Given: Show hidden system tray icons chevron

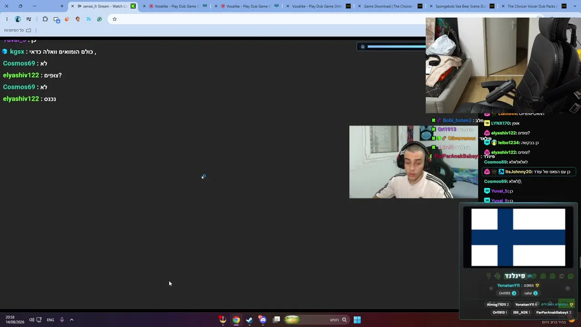Looking at the screenshot, I should pos(72,320).
